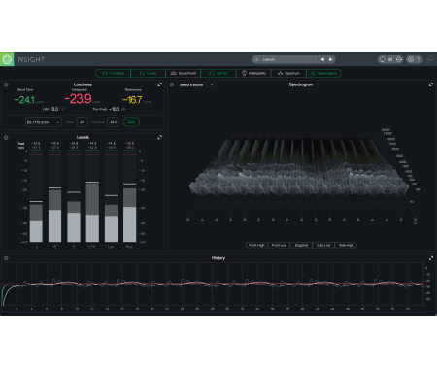This screenshot has height=369, width=437.
Task: Toggle the Loudness module button
Action: point(114,73)
